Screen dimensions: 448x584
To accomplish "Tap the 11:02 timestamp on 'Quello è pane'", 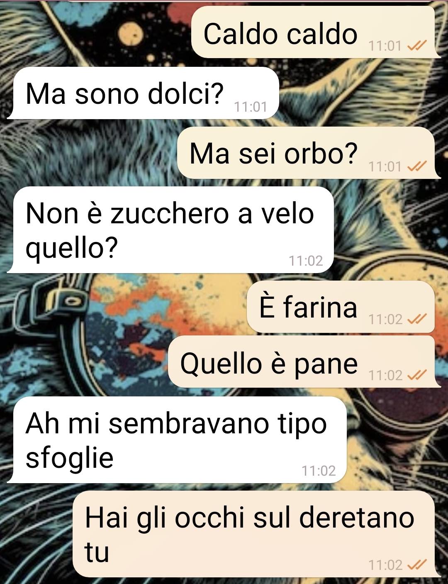I will point(385,375).
